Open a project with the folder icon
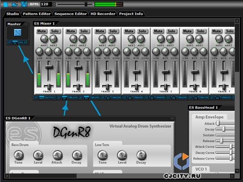The image size is (243, 182). coord(15,5)
